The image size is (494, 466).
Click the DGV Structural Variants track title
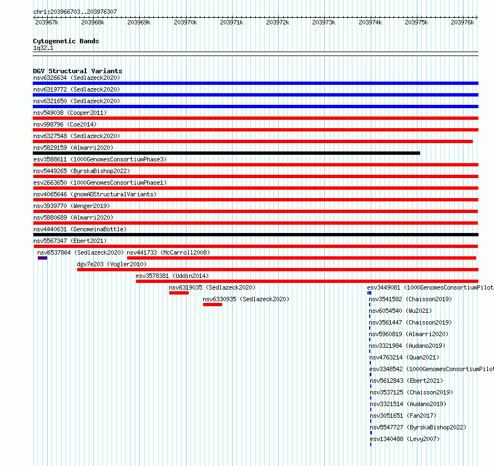pyautogui.click(x=78, y=71)
